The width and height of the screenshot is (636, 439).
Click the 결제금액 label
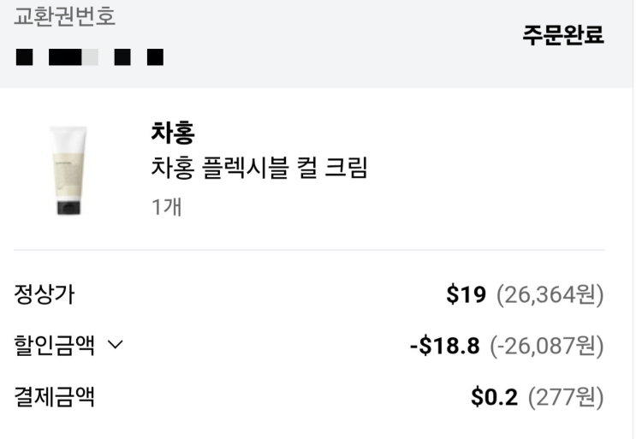pos(55,397)
